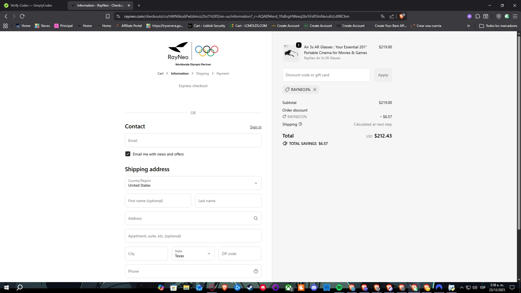Image resolution: width=521 pixels, height=293 pixels.
Task: Open the taskbar clock and date
Action: [497, 287]
